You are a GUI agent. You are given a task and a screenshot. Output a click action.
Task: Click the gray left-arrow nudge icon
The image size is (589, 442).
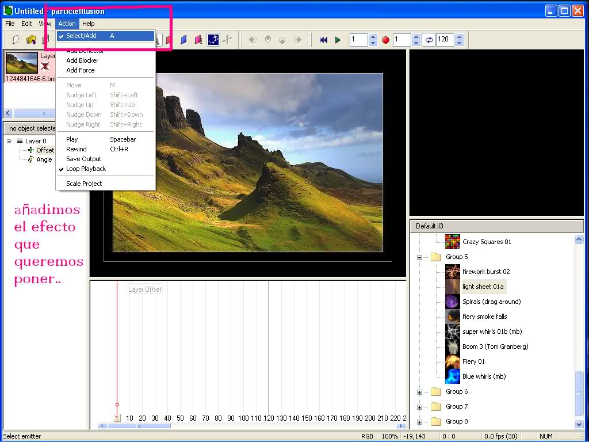[x=253, y=40]
